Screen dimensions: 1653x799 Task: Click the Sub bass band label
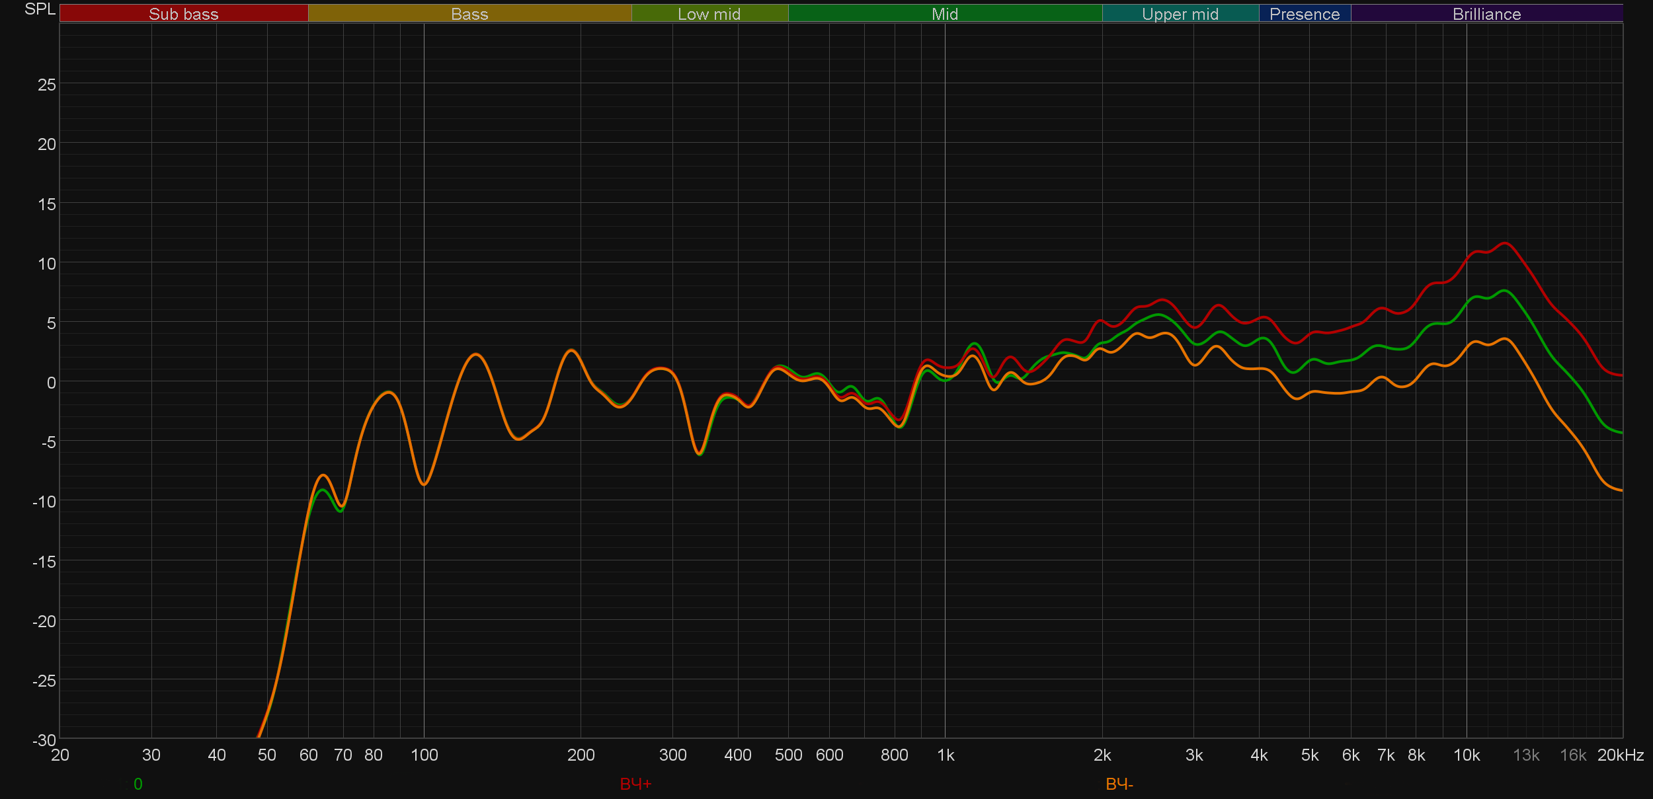pyautogui.click(x=183, y=14)
